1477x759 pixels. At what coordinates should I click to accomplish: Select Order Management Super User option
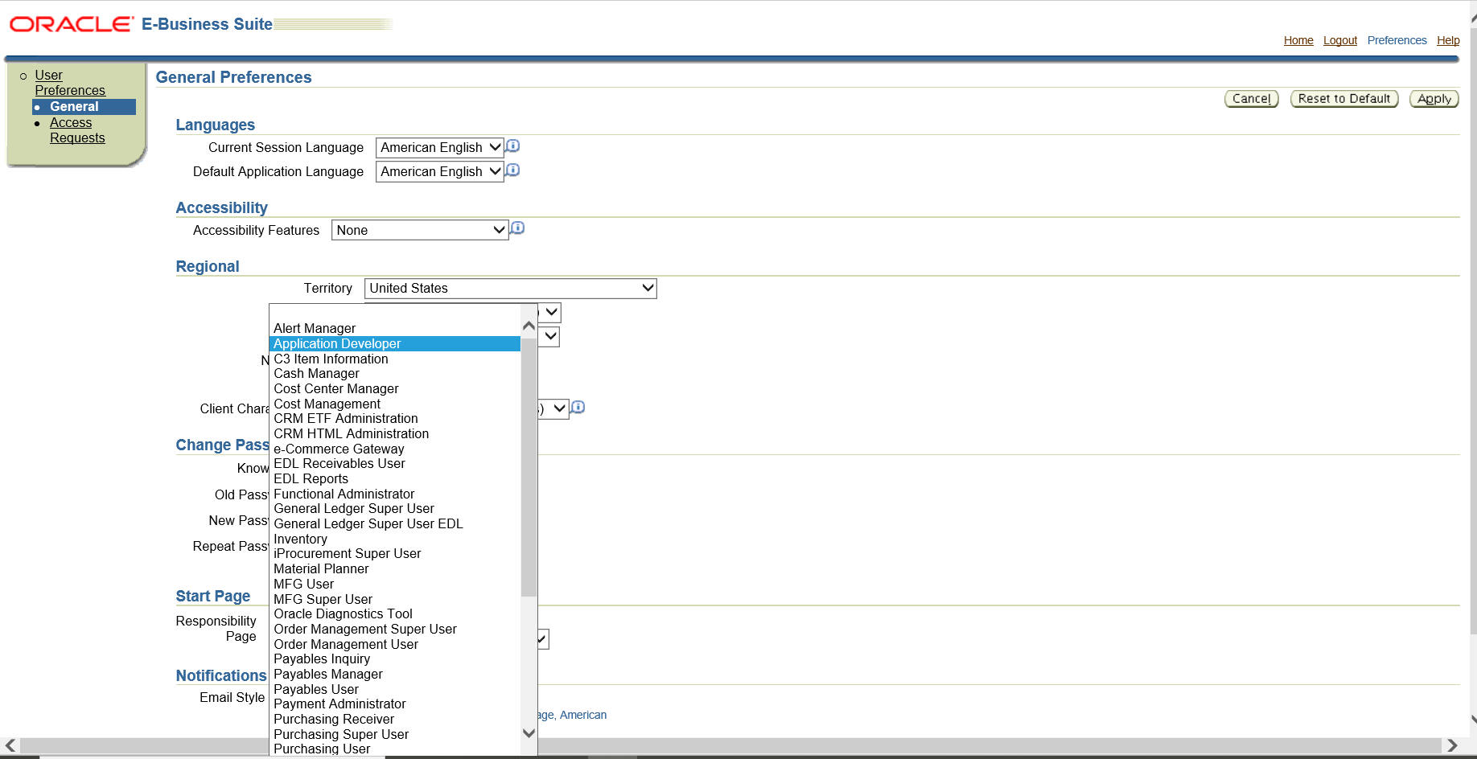(395, 630)
